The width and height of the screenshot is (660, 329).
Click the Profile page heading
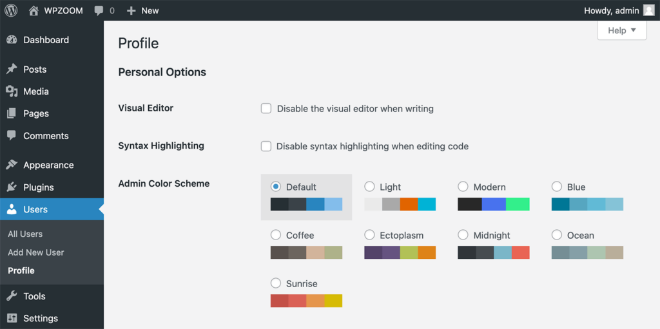139,43
